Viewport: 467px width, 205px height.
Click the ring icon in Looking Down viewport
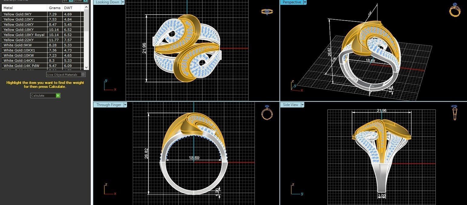click(267, 12)
